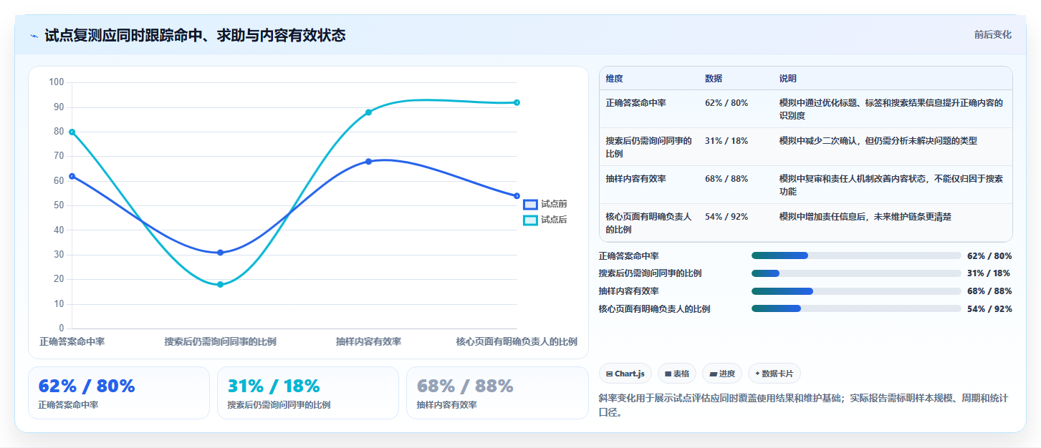Click the 试点前 data point at 抽样内容有效率
The width and height of the screenshot is (1041, 448).
point(368,162)
